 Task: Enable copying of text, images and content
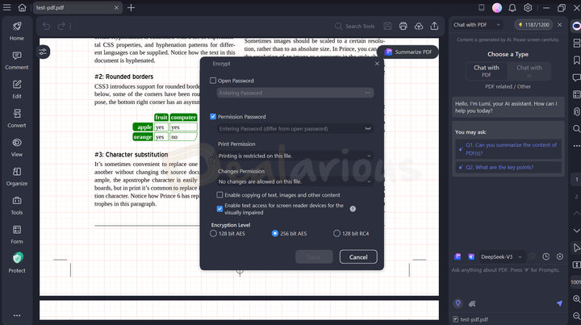pyautogui.click(x=219, y=194)
